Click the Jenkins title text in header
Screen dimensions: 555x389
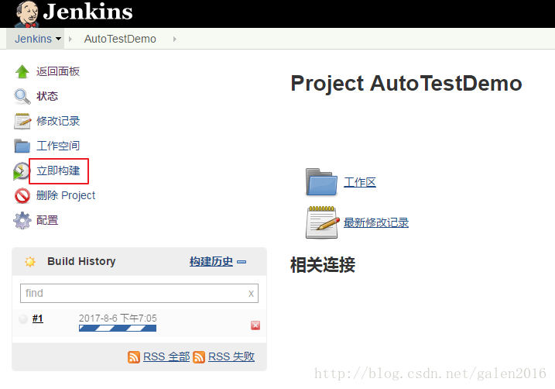[x=87, y=12]
